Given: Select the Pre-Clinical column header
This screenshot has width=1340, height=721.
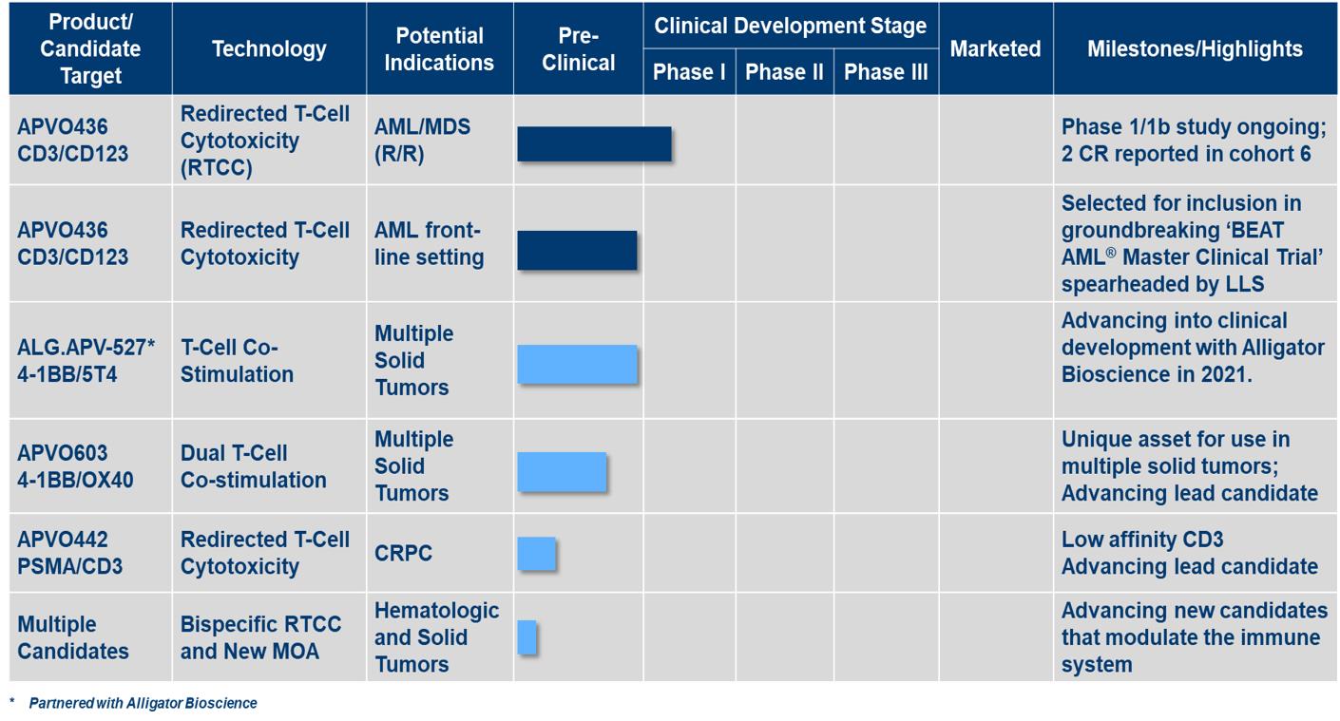Looking at the screenshot, I should click(x=578, y=48).
